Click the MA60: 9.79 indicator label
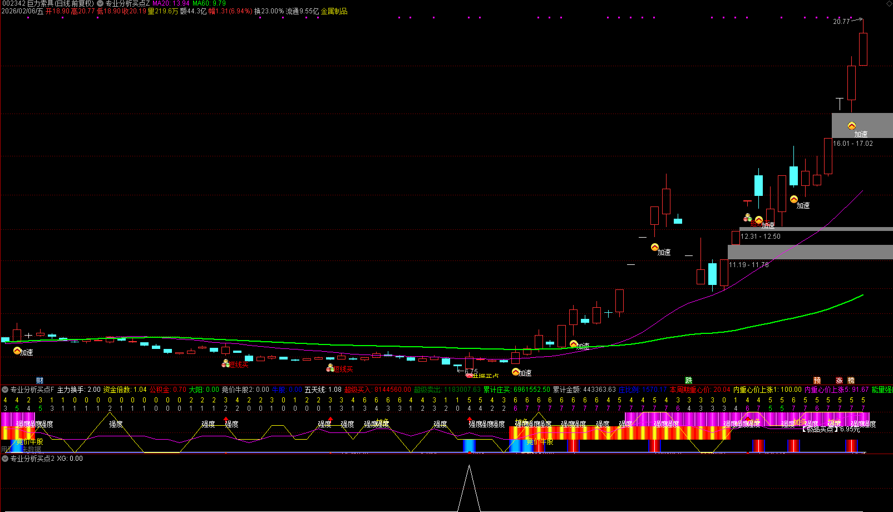 [x=209, y=3]
